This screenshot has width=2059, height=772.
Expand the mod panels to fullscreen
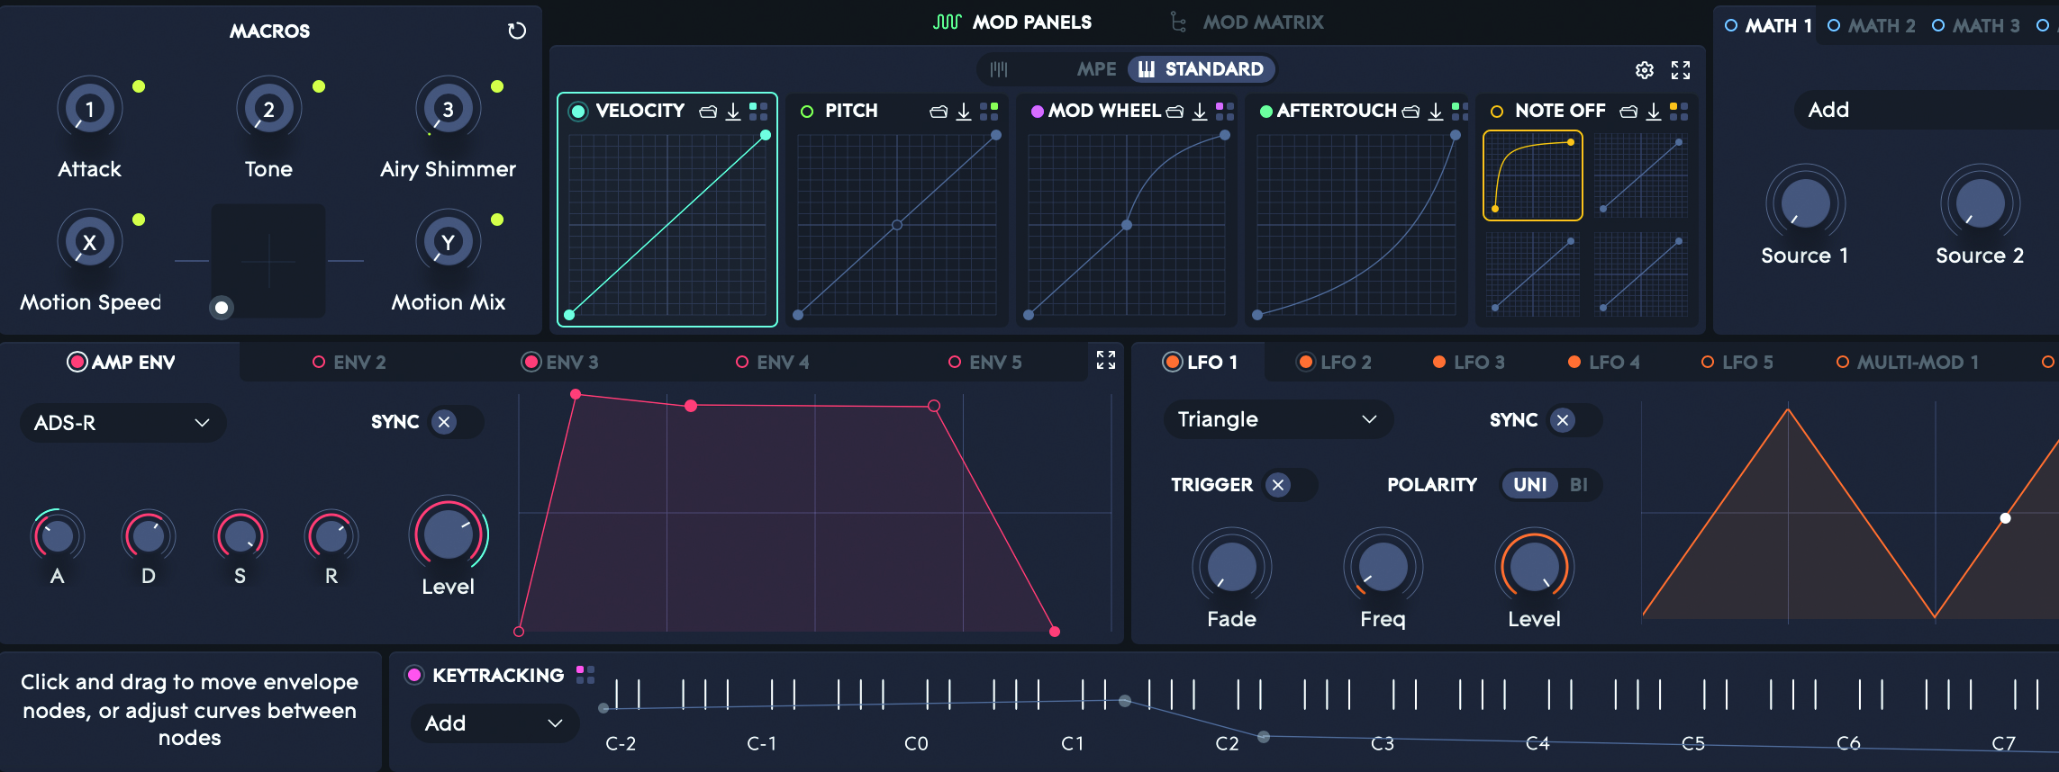1681,70
